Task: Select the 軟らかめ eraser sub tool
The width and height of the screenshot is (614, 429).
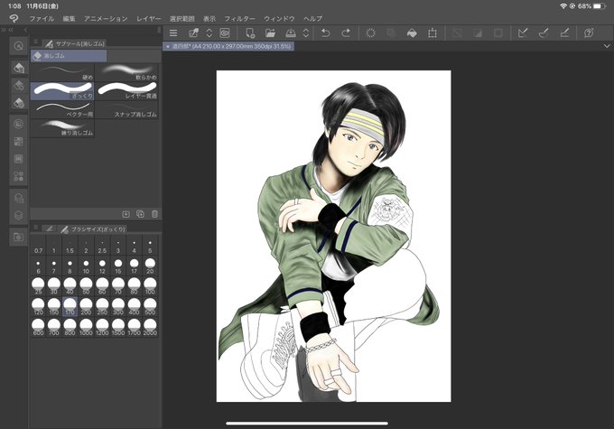Action: (x=127, y=72)
